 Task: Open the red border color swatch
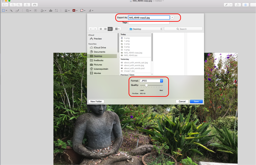[75, 10]
